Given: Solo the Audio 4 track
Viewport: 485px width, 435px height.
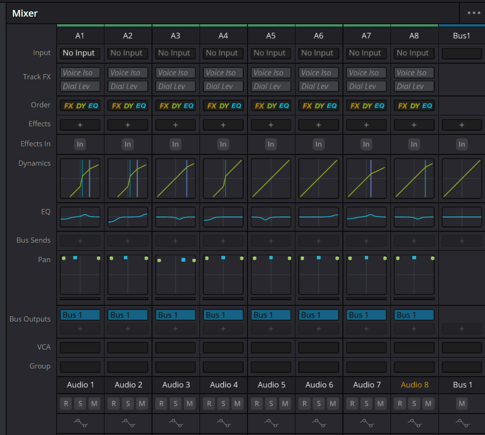Looking at the screenshot, I should pyautogui.click(x=223, y=404).
